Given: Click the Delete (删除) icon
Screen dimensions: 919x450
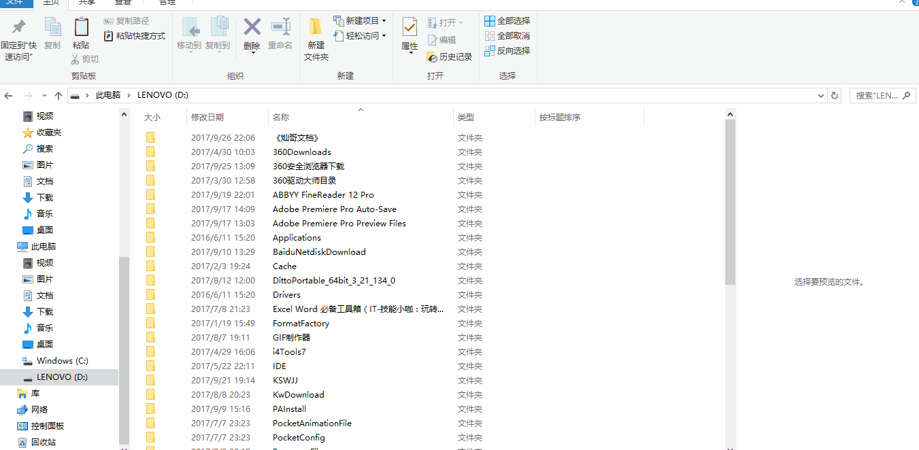Looking at the screenshot, I should [251, 32].
